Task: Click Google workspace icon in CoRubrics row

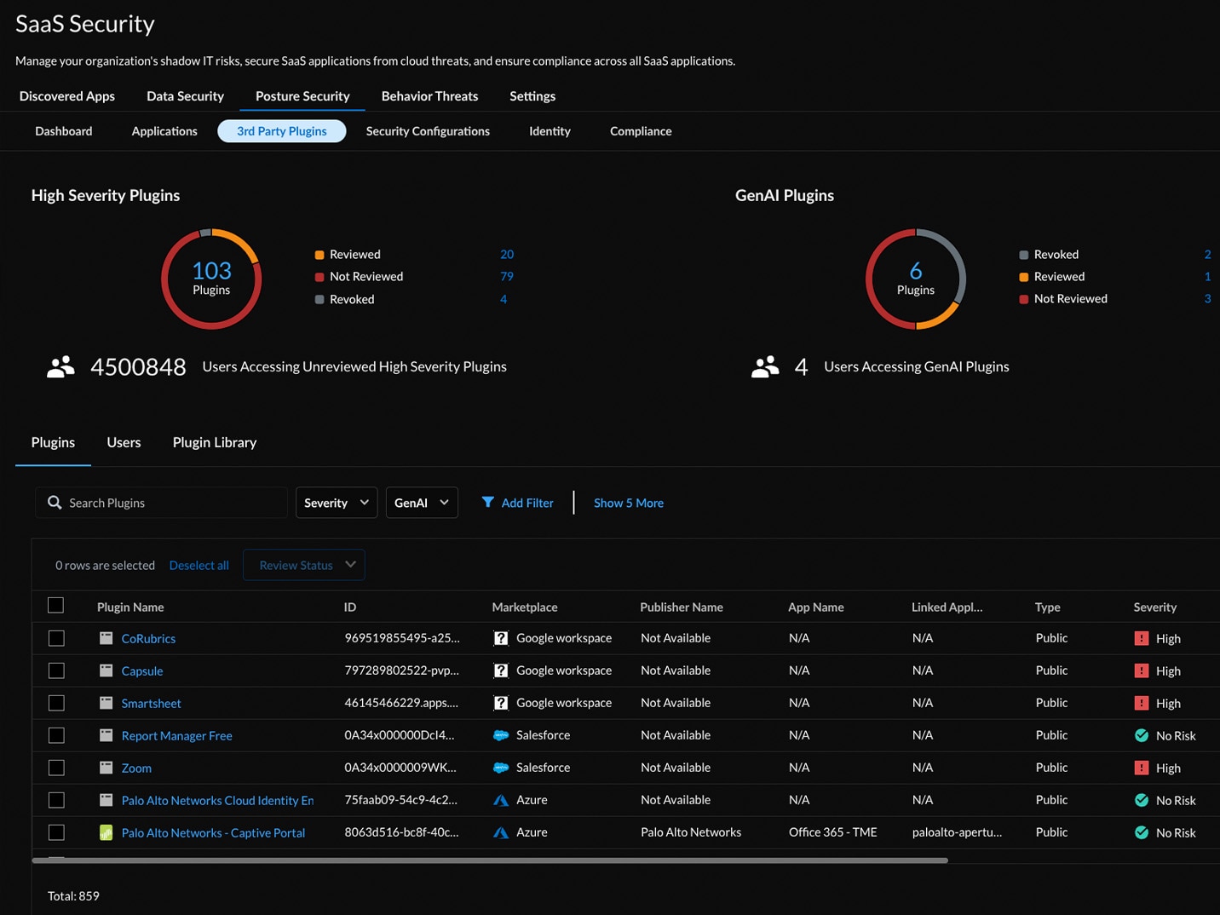Action: tap(501, 638)
